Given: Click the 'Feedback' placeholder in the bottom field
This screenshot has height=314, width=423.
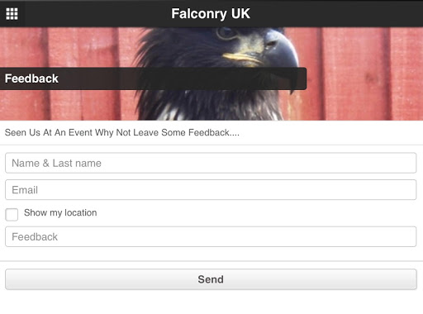Looking at the screenshot, I should tap(35, 237).
